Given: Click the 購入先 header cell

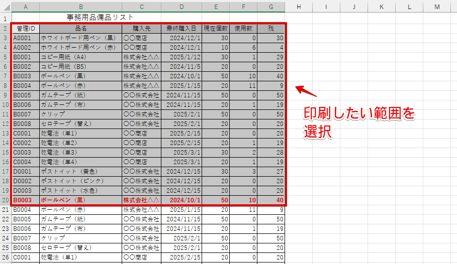Looking at the screenshot, I should (x=142, y=29).
